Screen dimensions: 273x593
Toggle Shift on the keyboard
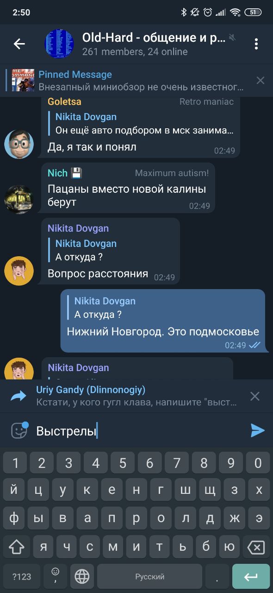pos(16,547)
